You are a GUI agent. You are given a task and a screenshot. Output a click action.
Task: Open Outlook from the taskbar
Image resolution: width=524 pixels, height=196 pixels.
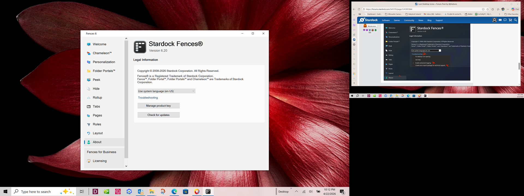[141, 192]
